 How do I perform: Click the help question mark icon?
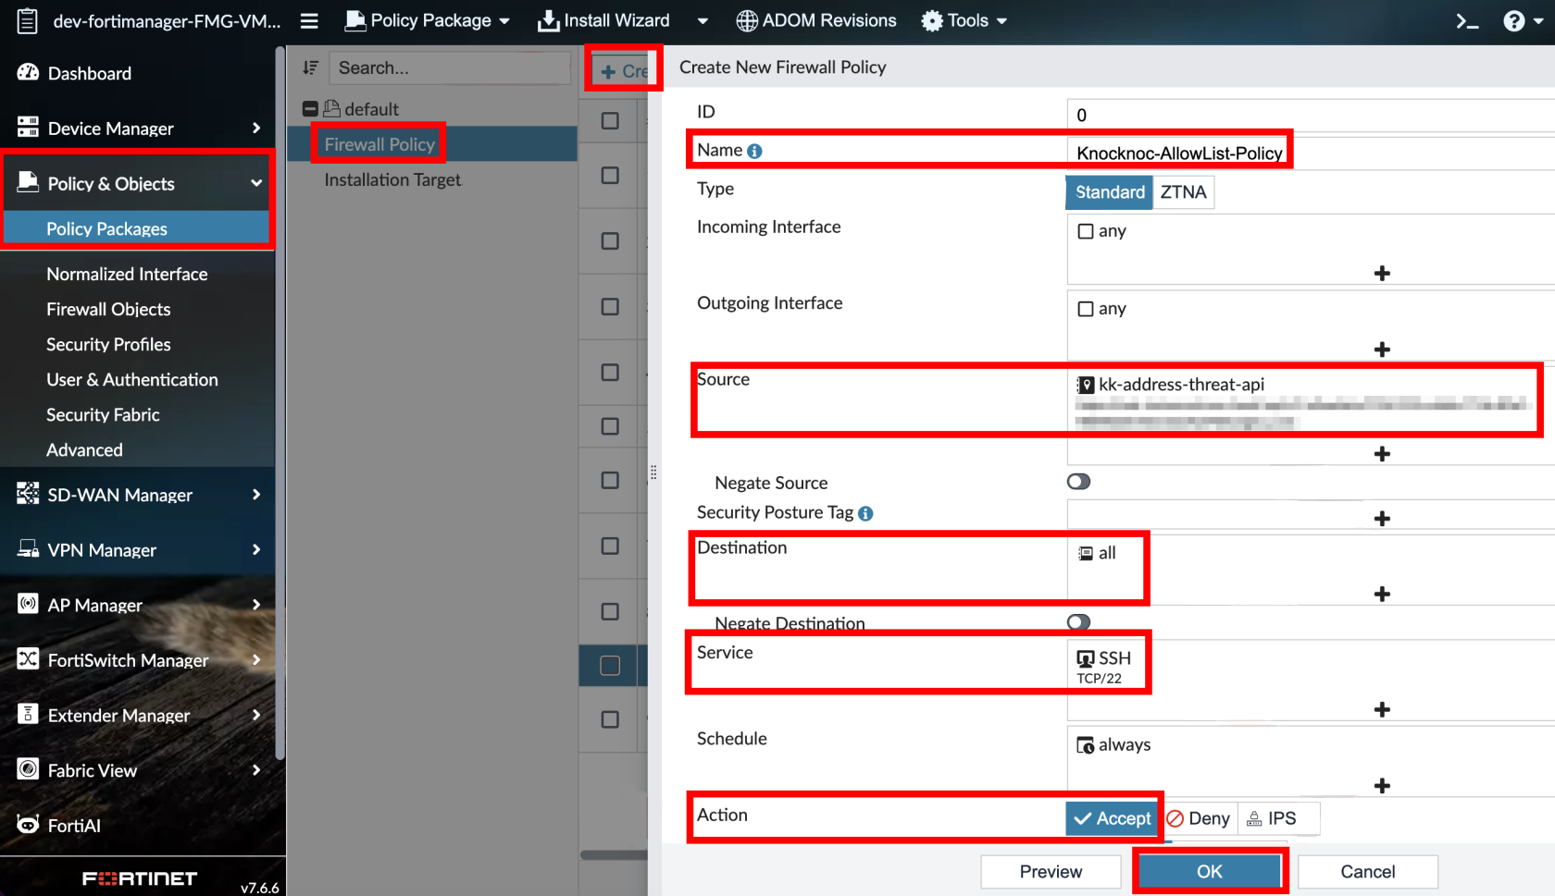pyautogui.click(x=1513, y=20)
